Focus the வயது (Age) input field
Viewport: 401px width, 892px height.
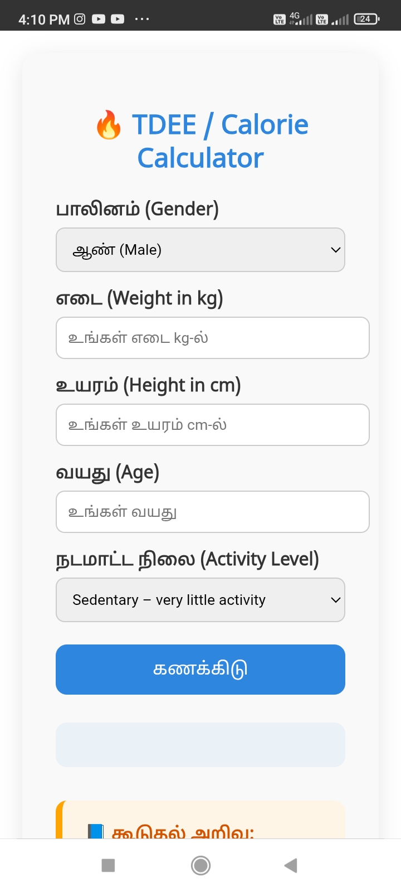pos(213,512)
